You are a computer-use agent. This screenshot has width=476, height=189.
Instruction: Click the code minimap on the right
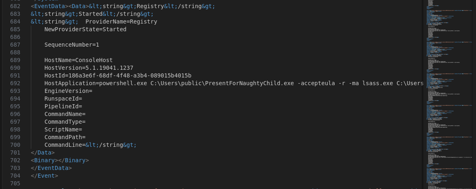[x=449, y=94]
